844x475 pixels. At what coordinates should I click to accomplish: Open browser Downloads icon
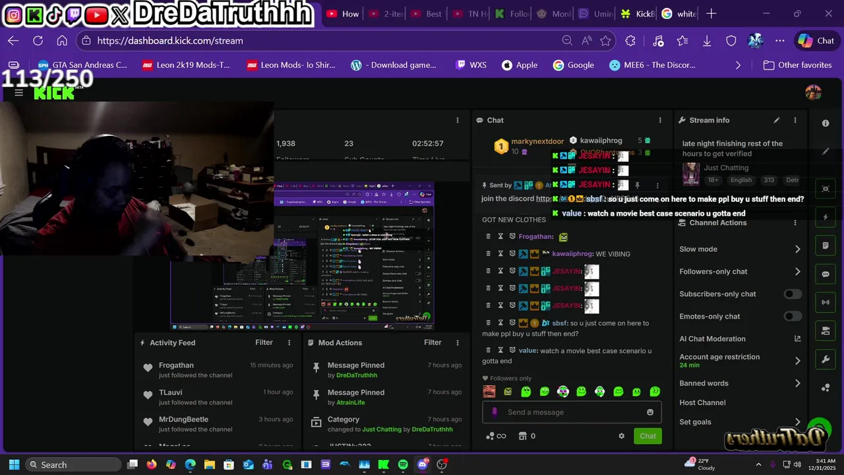click(x=707, y=41)
